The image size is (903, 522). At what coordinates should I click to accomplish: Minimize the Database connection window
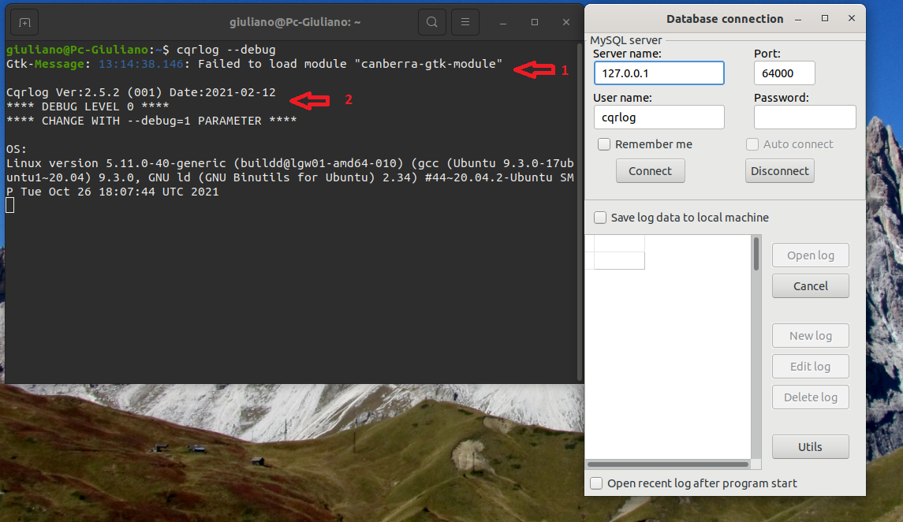point(798,19)
